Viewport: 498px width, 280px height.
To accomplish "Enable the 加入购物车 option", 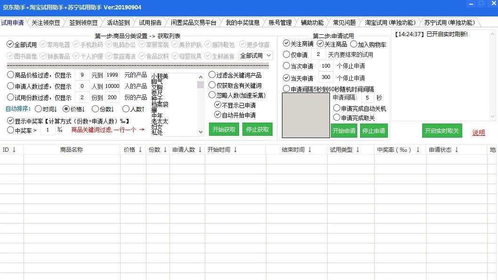I will point(354,45).
